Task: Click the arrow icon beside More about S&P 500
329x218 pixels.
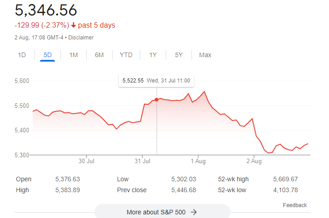Action: click(194, 212)
